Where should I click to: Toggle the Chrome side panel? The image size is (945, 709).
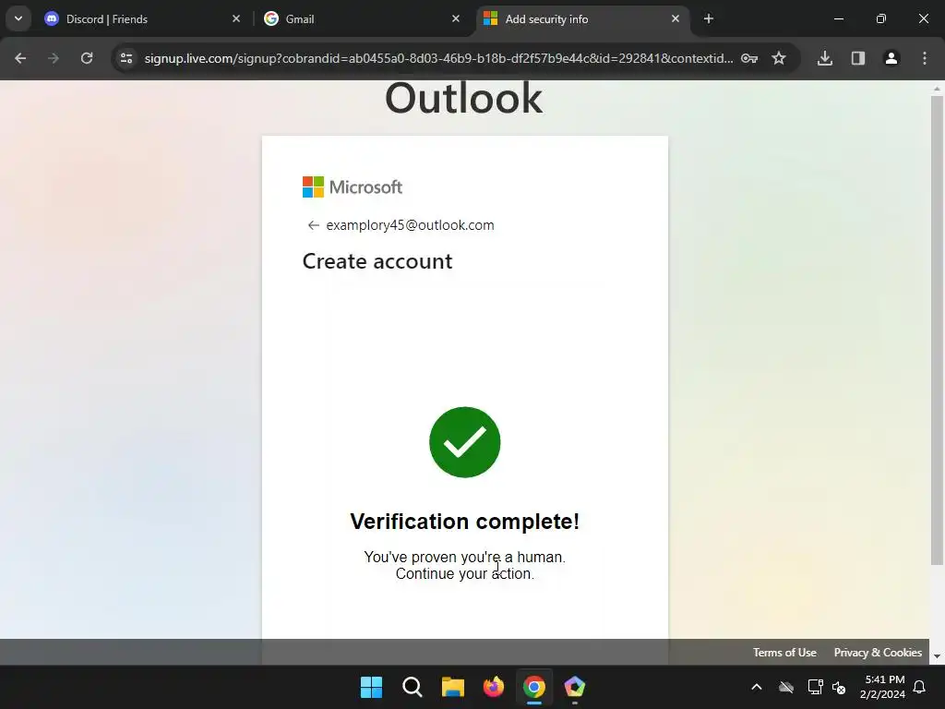[858, 58]
